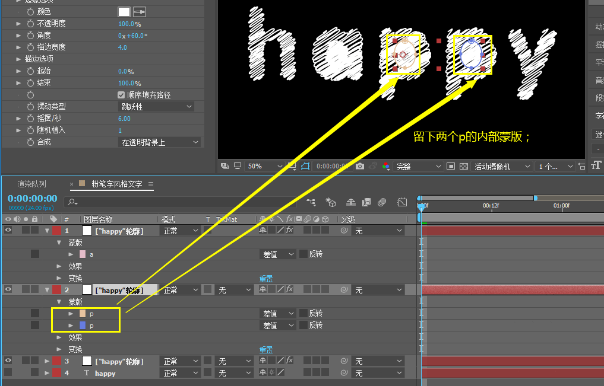Toggle the transparency grid in the viewer
Viewport: 604px width, 386px height.
pyautogui.click(x=464, y=167)
